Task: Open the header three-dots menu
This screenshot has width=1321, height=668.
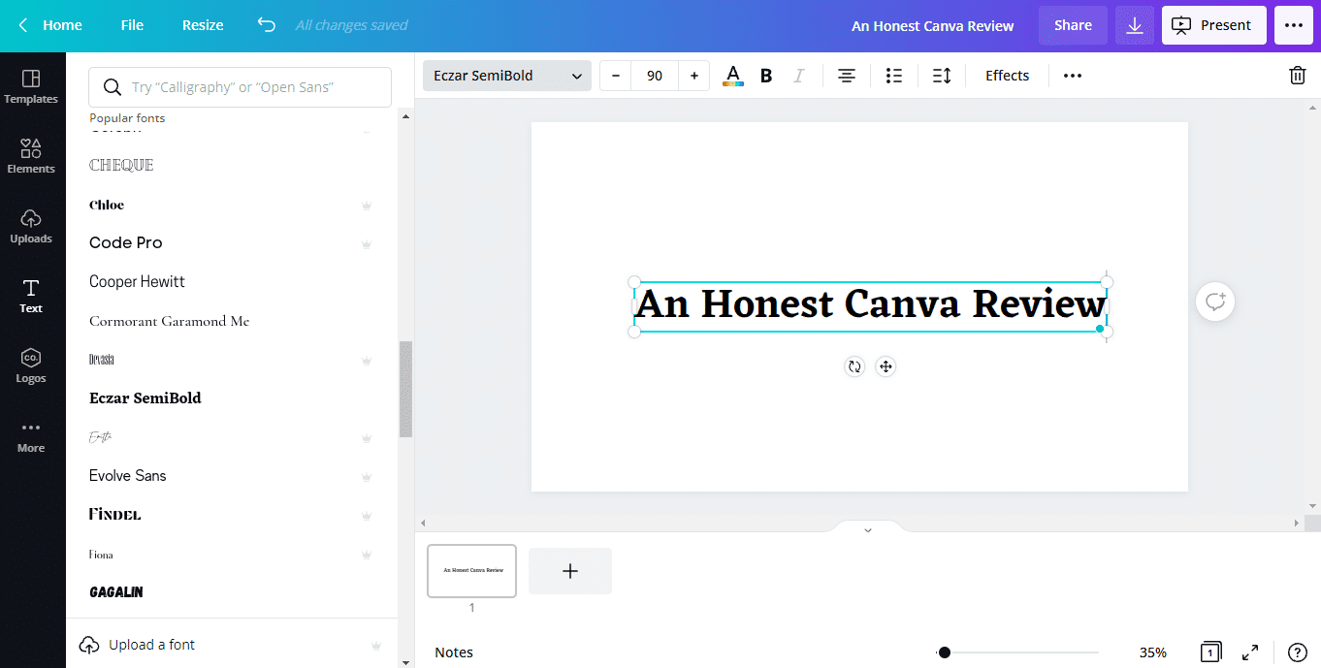Action: point(1294,25)
